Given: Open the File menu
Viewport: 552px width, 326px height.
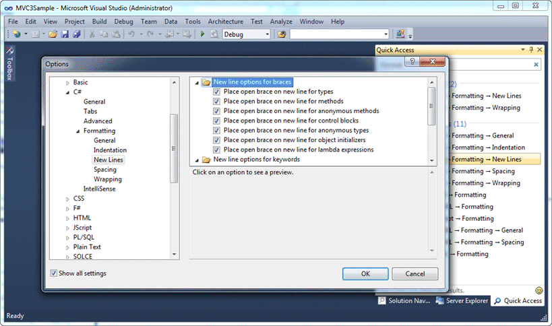Looking at the screenshot, I should click(x=13, y=22).
